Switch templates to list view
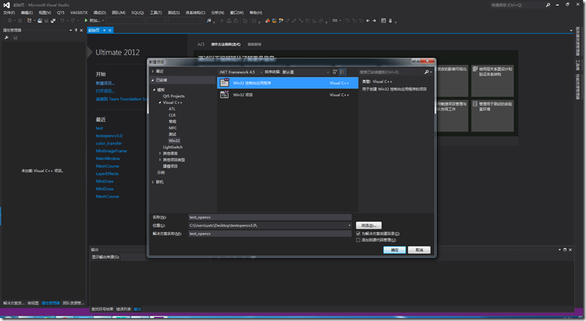This screenshot has width=586, height=321. (x=342, y=72)
